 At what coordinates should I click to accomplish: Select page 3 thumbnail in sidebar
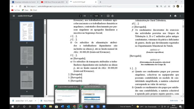pyautogui.click(x=27, y=56)
